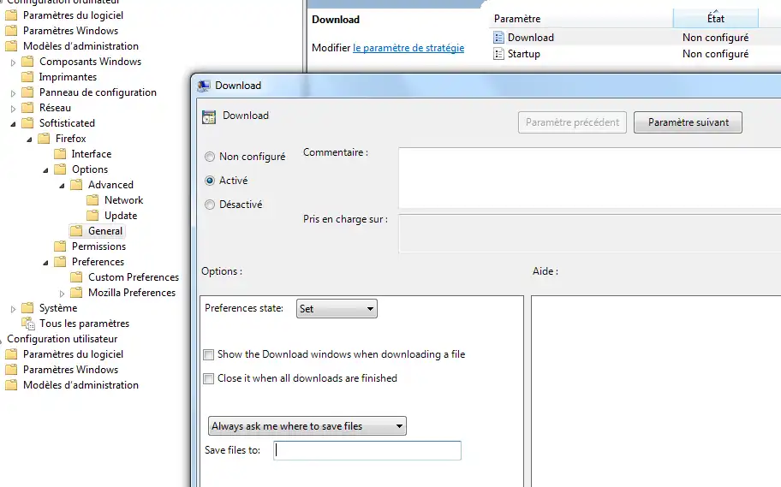Click the Interface folder icon
Screen dimensions: 781x487
tap(60, 154)
